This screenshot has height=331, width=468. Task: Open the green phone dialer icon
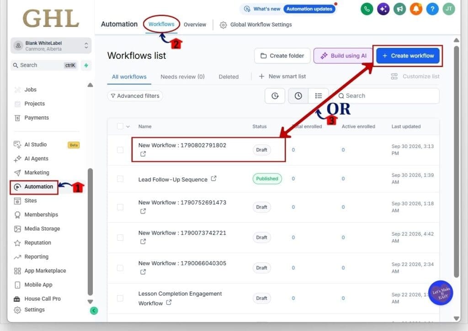tap(367, 9)
